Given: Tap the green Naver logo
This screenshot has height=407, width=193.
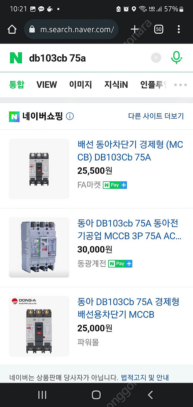Looking at the screenshot, I should [x=16, y=58].
